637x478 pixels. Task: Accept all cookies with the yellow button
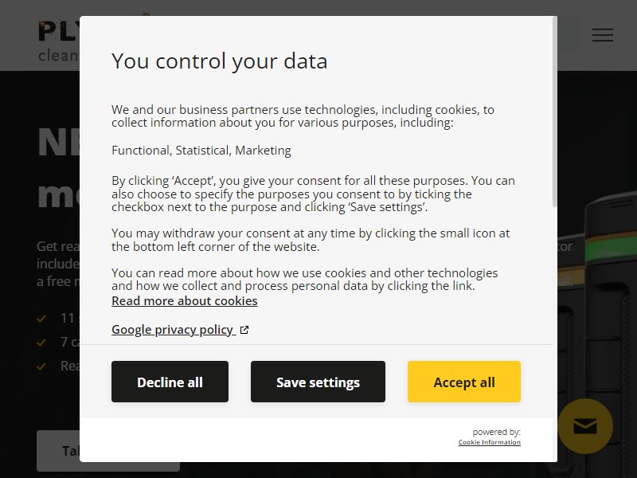pos(464,382)
